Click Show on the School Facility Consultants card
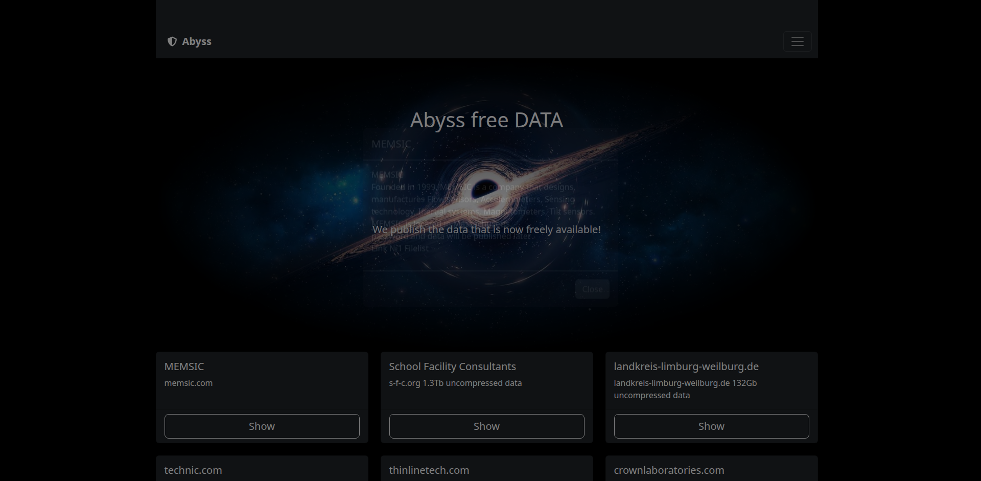This screenshot has height=481, width=981. tap(486, 426)
